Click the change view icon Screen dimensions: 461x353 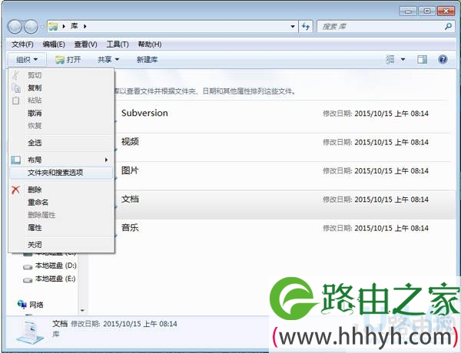point(390,60)
